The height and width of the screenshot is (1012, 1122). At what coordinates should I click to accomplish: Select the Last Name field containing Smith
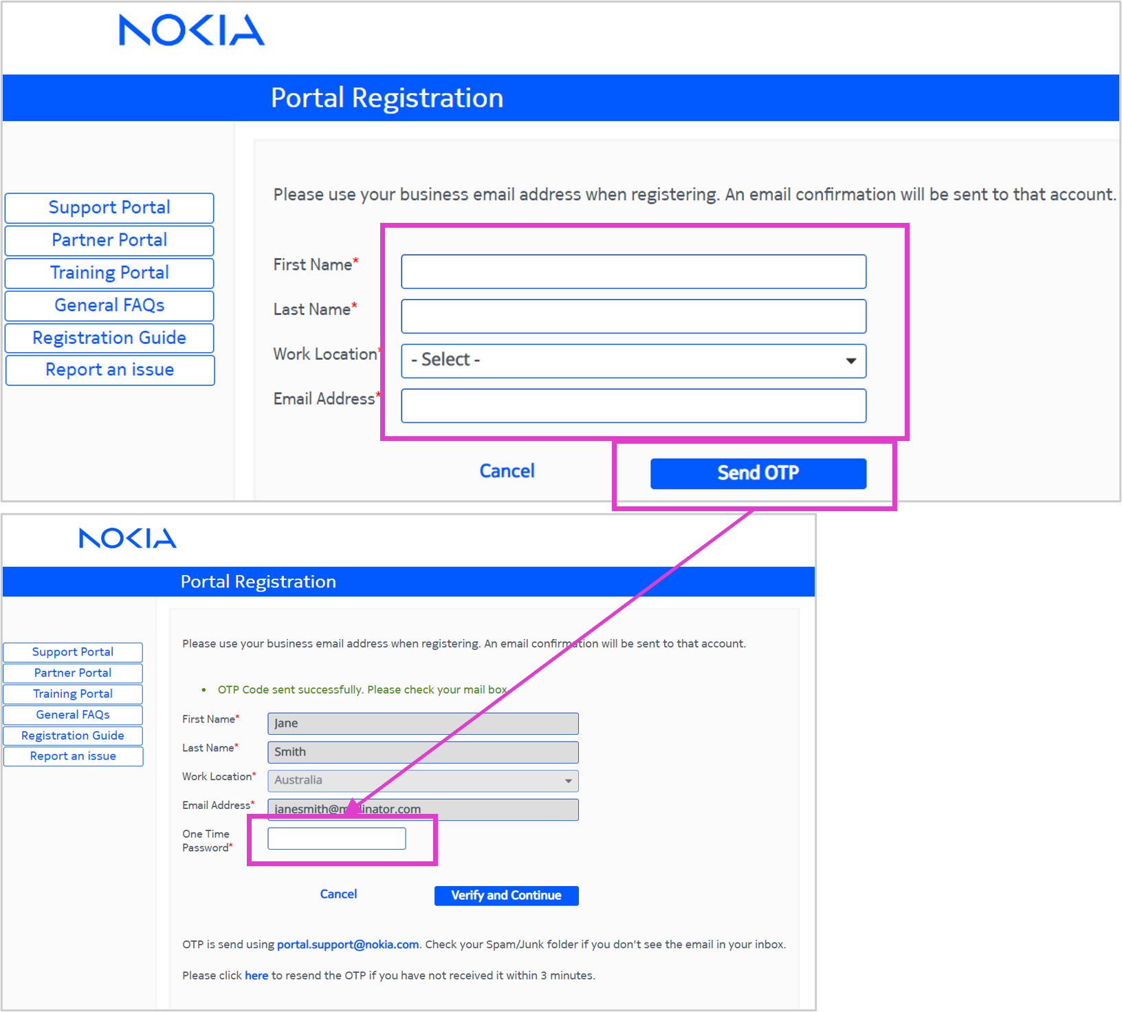pyautogui.click(x=423, y=752)
